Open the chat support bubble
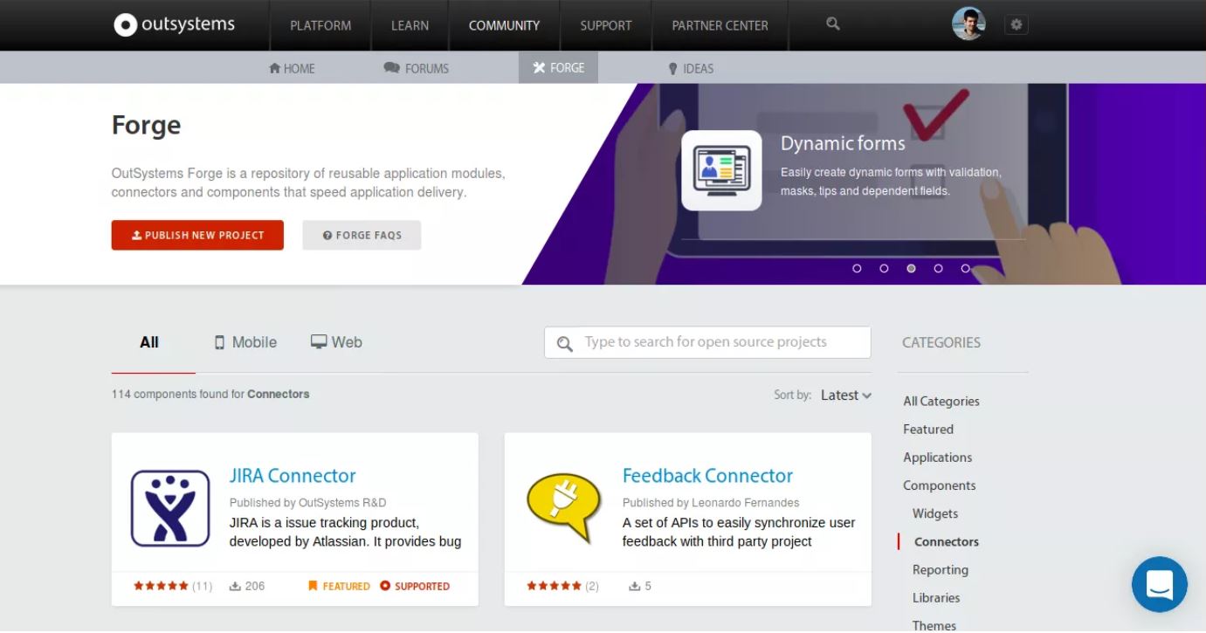 (x=1159, y=584)
